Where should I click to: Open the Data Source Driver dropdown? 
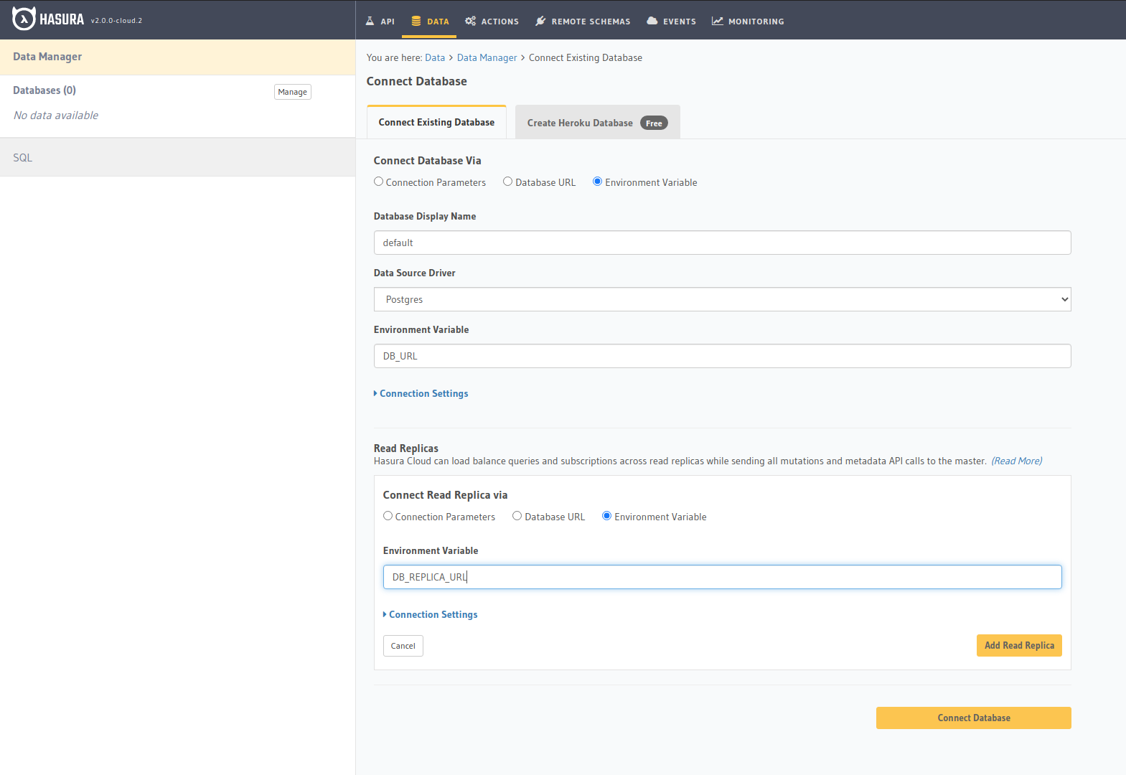point(722,299)
